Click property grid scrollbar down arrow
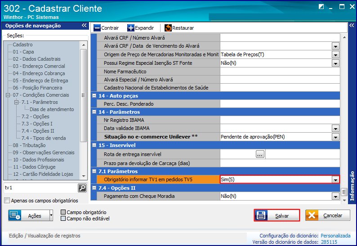357x246 pixels. click(344, 201)
